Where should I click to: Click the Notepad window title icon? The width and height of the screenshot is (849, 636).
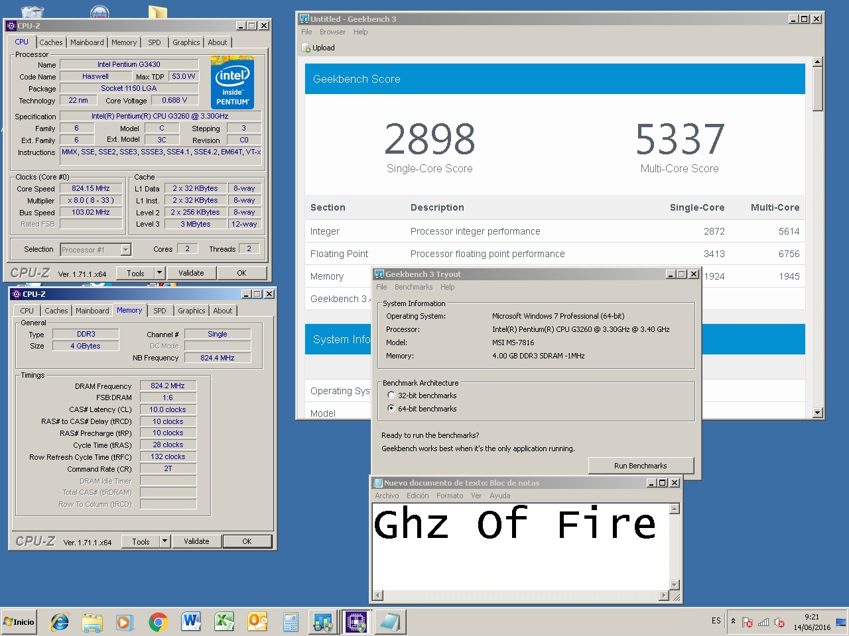(378, 483)
